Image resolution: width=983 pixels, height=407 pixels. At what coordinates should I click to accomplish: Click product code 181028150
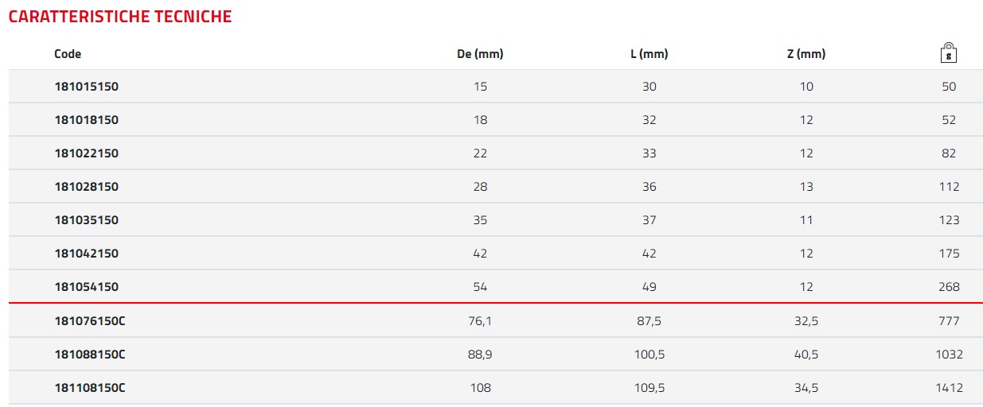(86, 187)
